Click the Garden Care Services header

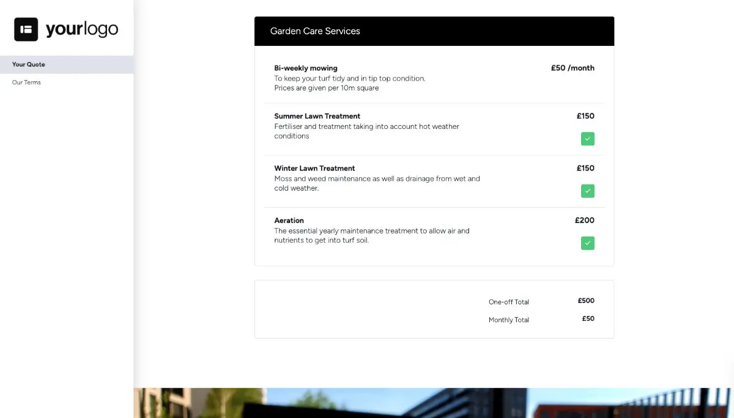(x=315, y=31)
